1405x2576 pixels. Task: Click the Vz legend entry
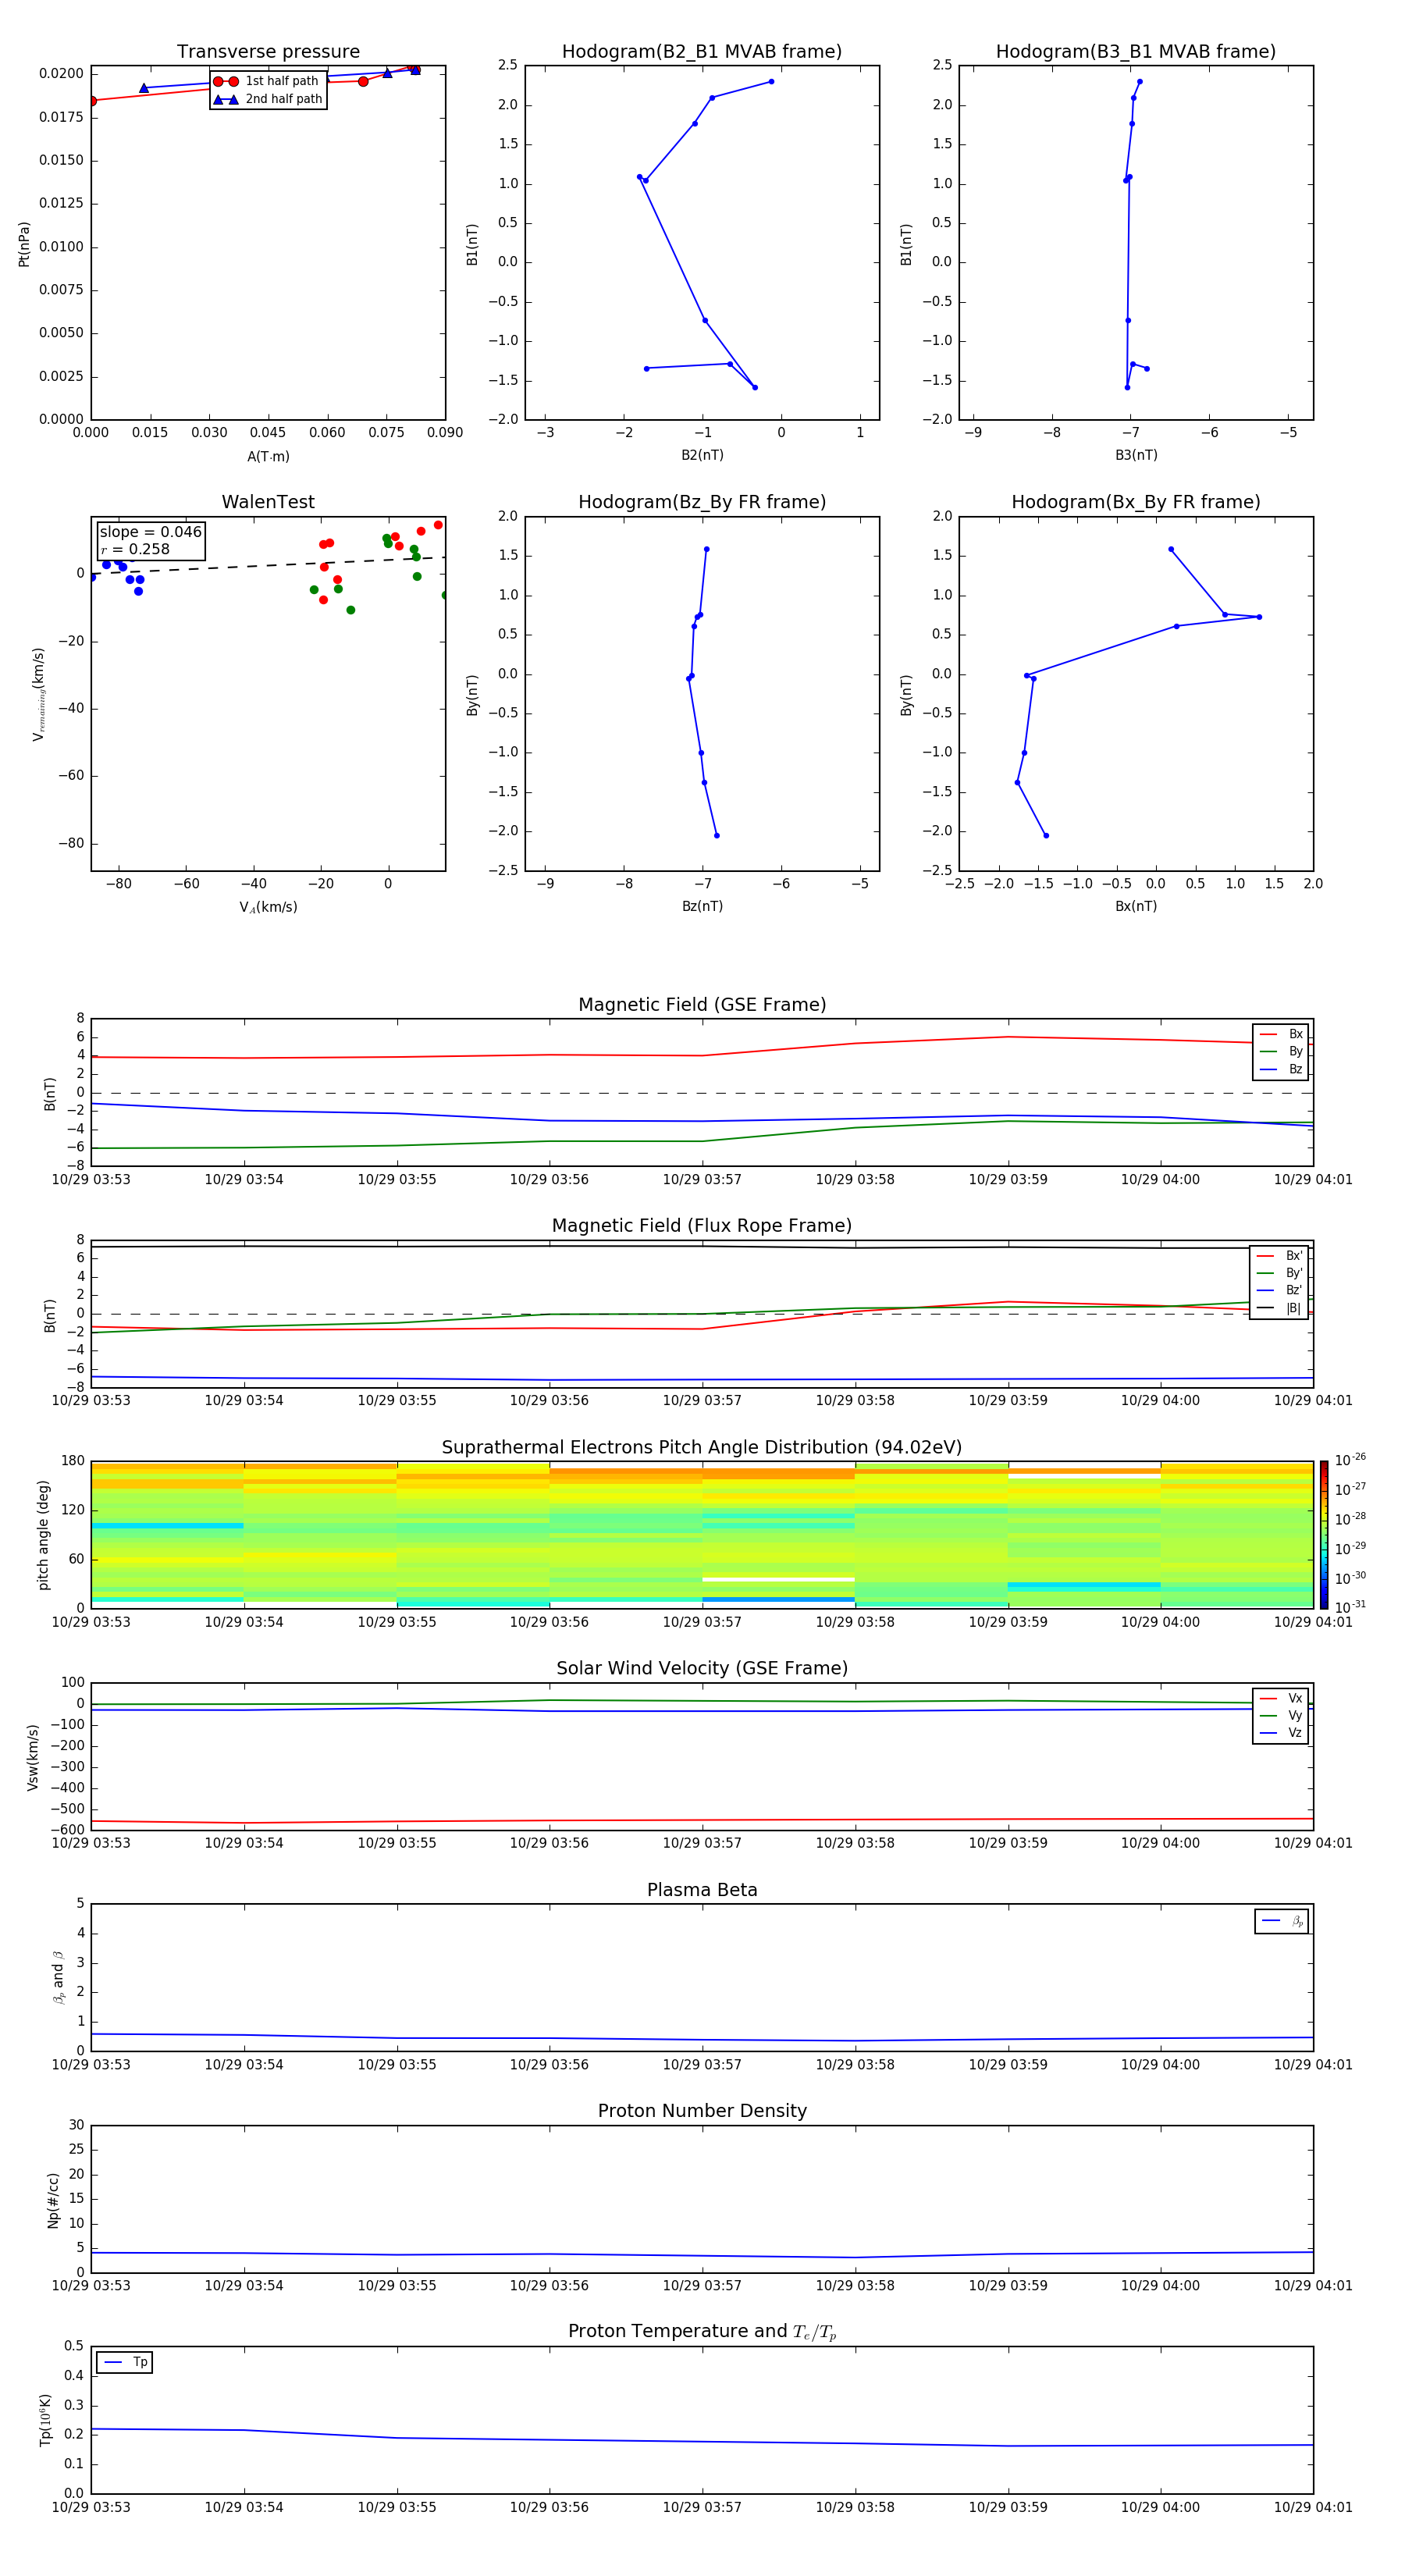(1281, 1733)
